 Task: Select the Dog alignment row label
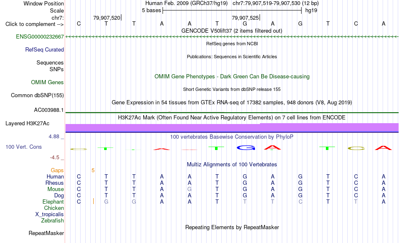(59, 195)
